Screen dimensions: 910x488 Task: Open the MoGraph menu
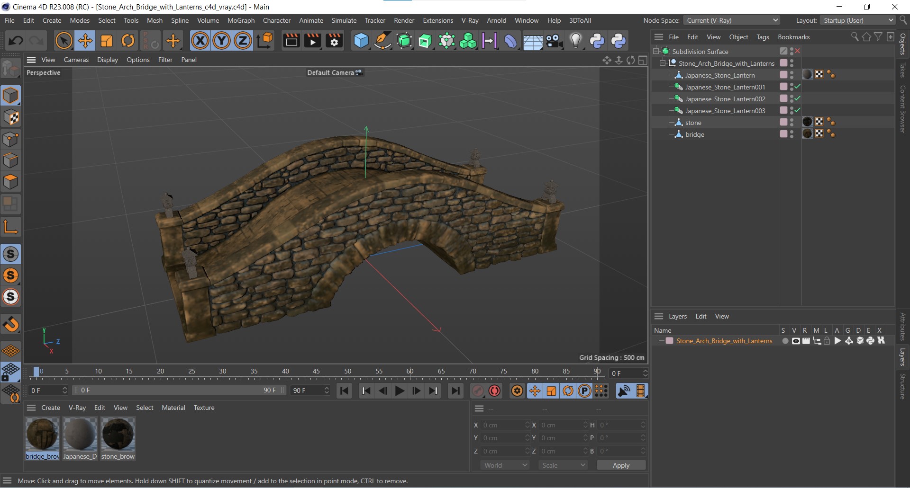point(241,20)
